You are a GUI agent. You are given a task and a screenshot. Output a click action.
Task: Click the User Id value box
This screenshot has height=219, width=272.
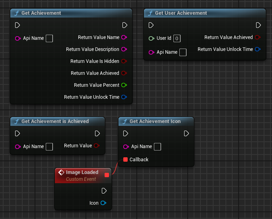pos(177,39)
